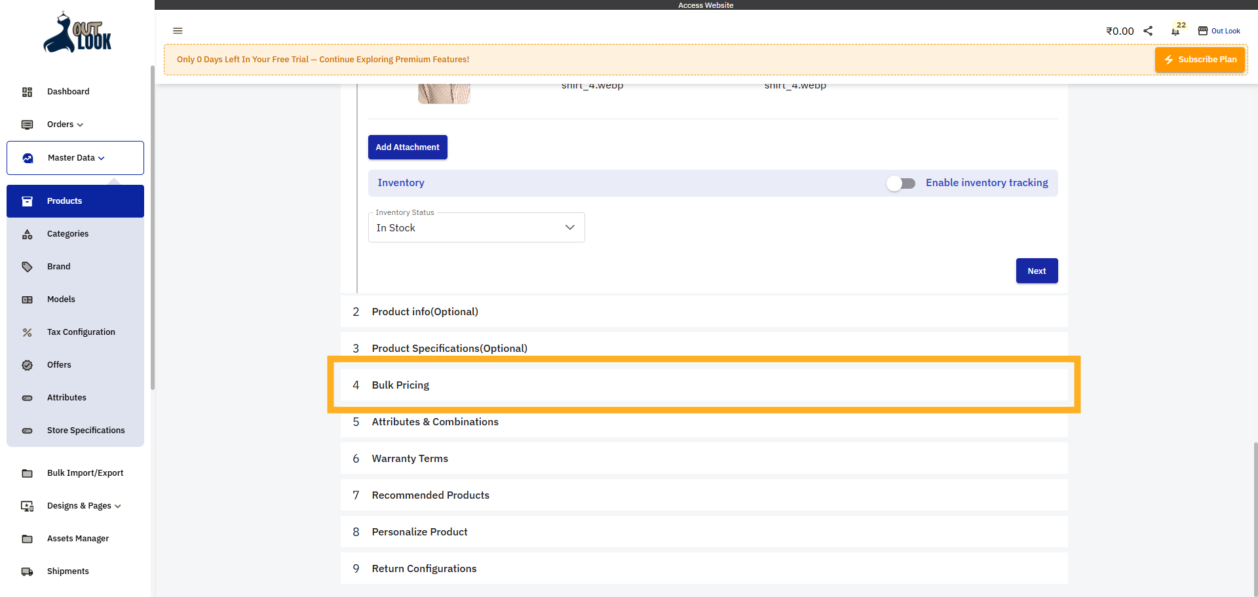Click the Add Attachment button
The height and width of the screenshot is (597, 1258).
[x=408, y=147]
